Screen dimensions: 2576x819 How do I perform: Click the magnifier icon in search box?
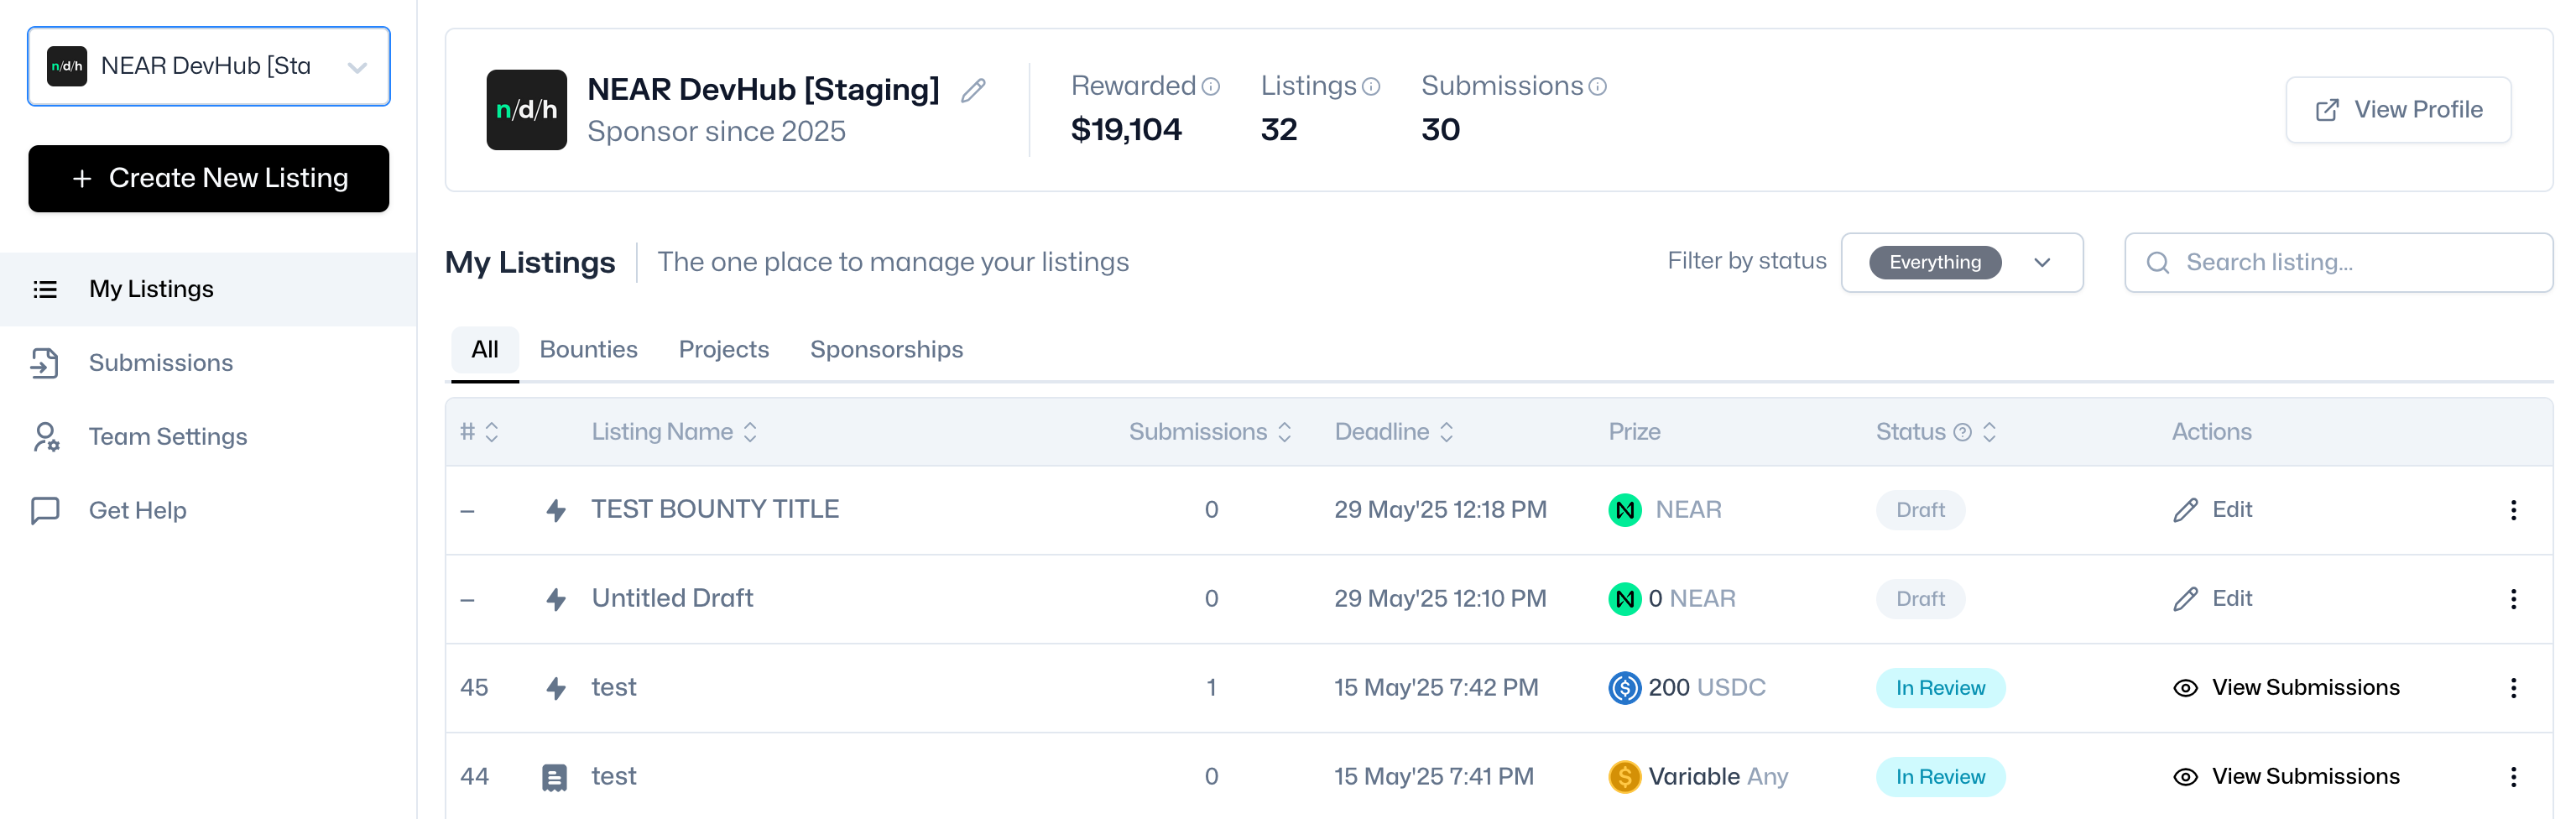2157,263
